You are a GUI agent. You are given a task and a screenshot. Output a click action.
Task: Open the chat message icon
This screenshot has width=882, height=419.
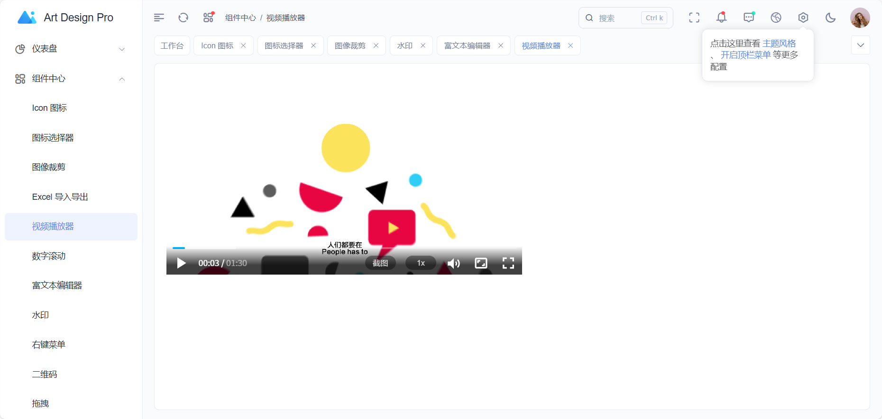(749, 18)
